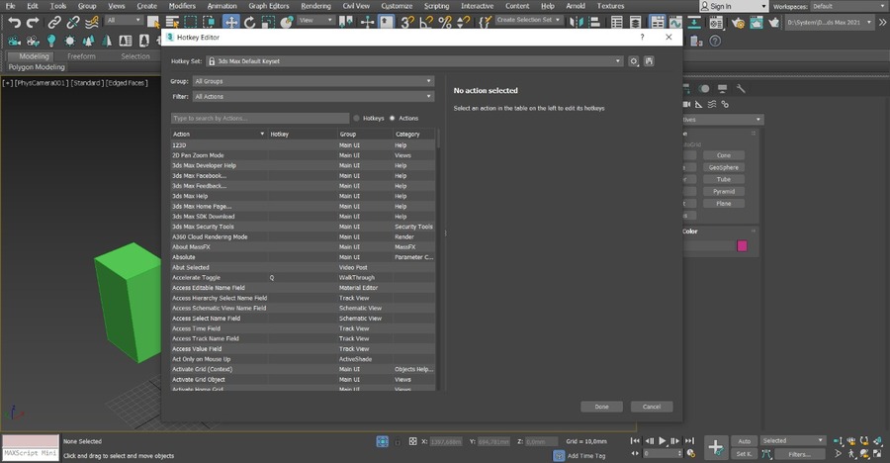Toggle the Auto key mode button
The image size is (890, 463).
[x=745, y=441]
